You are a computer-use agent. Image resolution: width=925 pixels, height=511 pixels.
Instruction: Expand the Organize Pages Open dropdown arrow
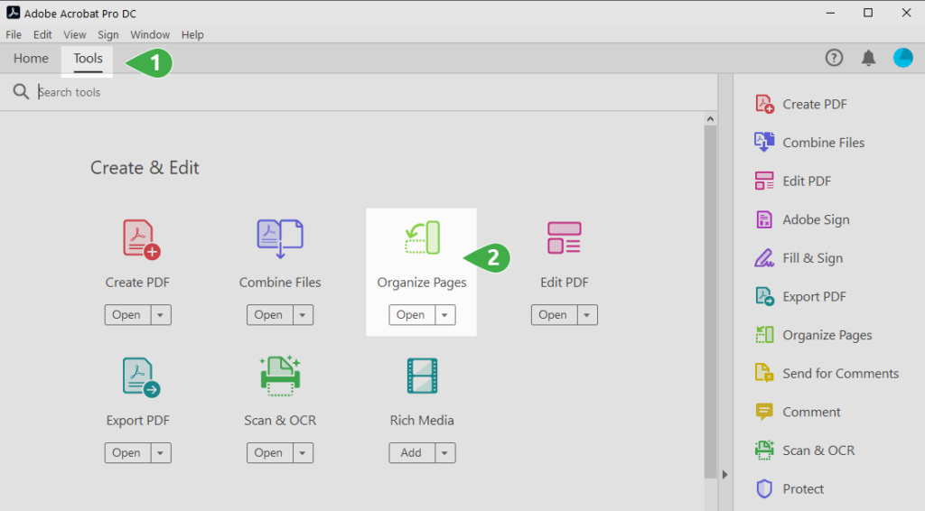(444, 315)
